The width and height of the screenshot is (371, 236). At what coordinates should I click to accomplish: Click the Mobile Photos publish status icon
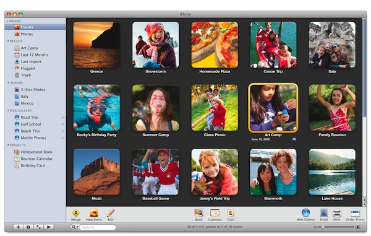pyautogui.click(x=62, y=138)
